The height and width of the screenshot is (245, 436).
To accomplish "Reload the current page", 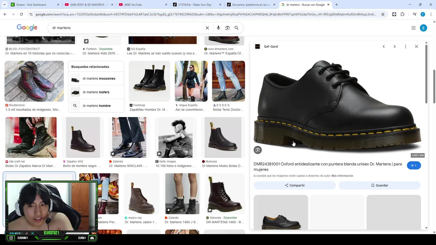I will click(21, 14).
